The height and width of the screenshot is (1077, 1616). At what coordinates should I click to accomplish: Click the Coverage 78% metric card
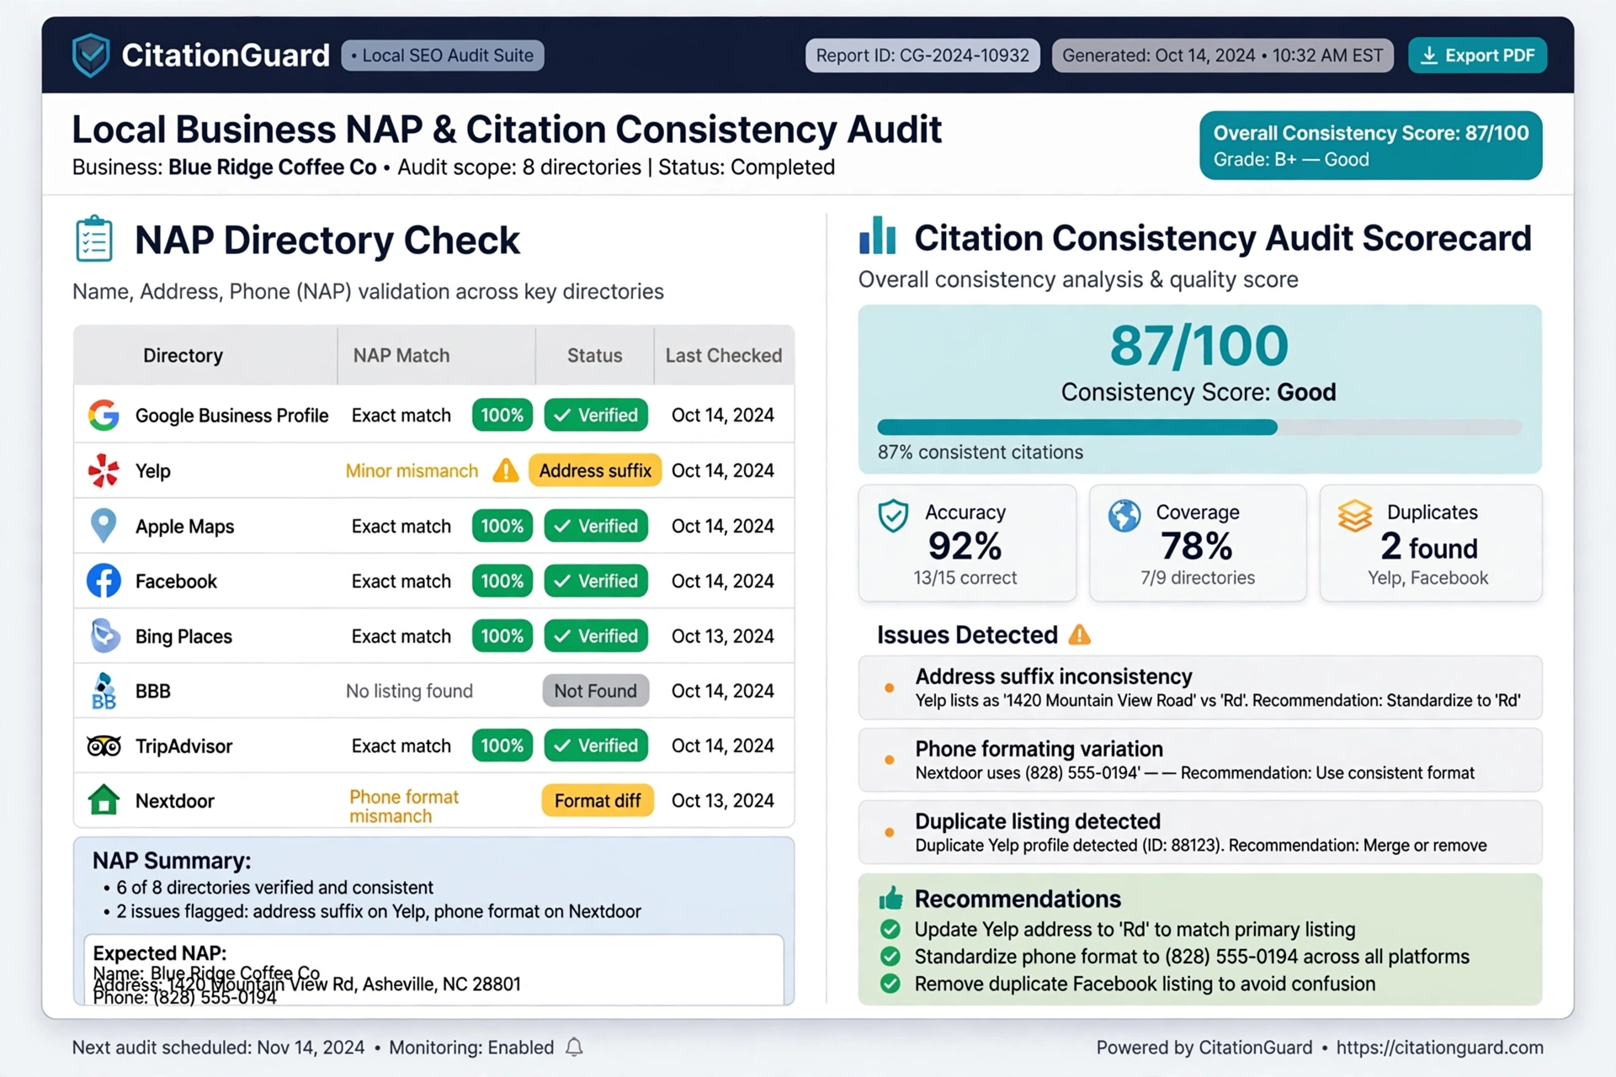(x=1198, y=543)
